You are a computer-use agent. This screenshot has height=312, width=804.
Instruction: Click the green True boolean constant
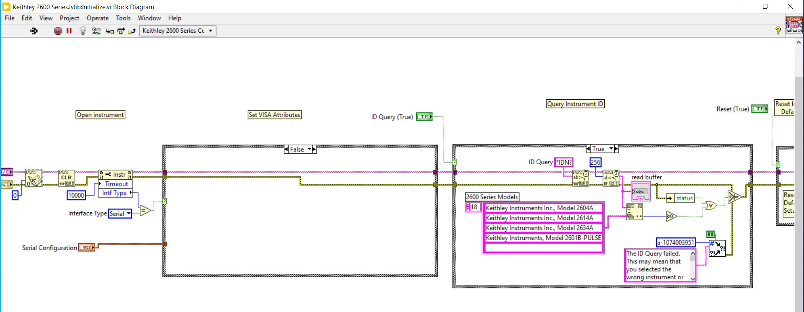coord(710,234)
